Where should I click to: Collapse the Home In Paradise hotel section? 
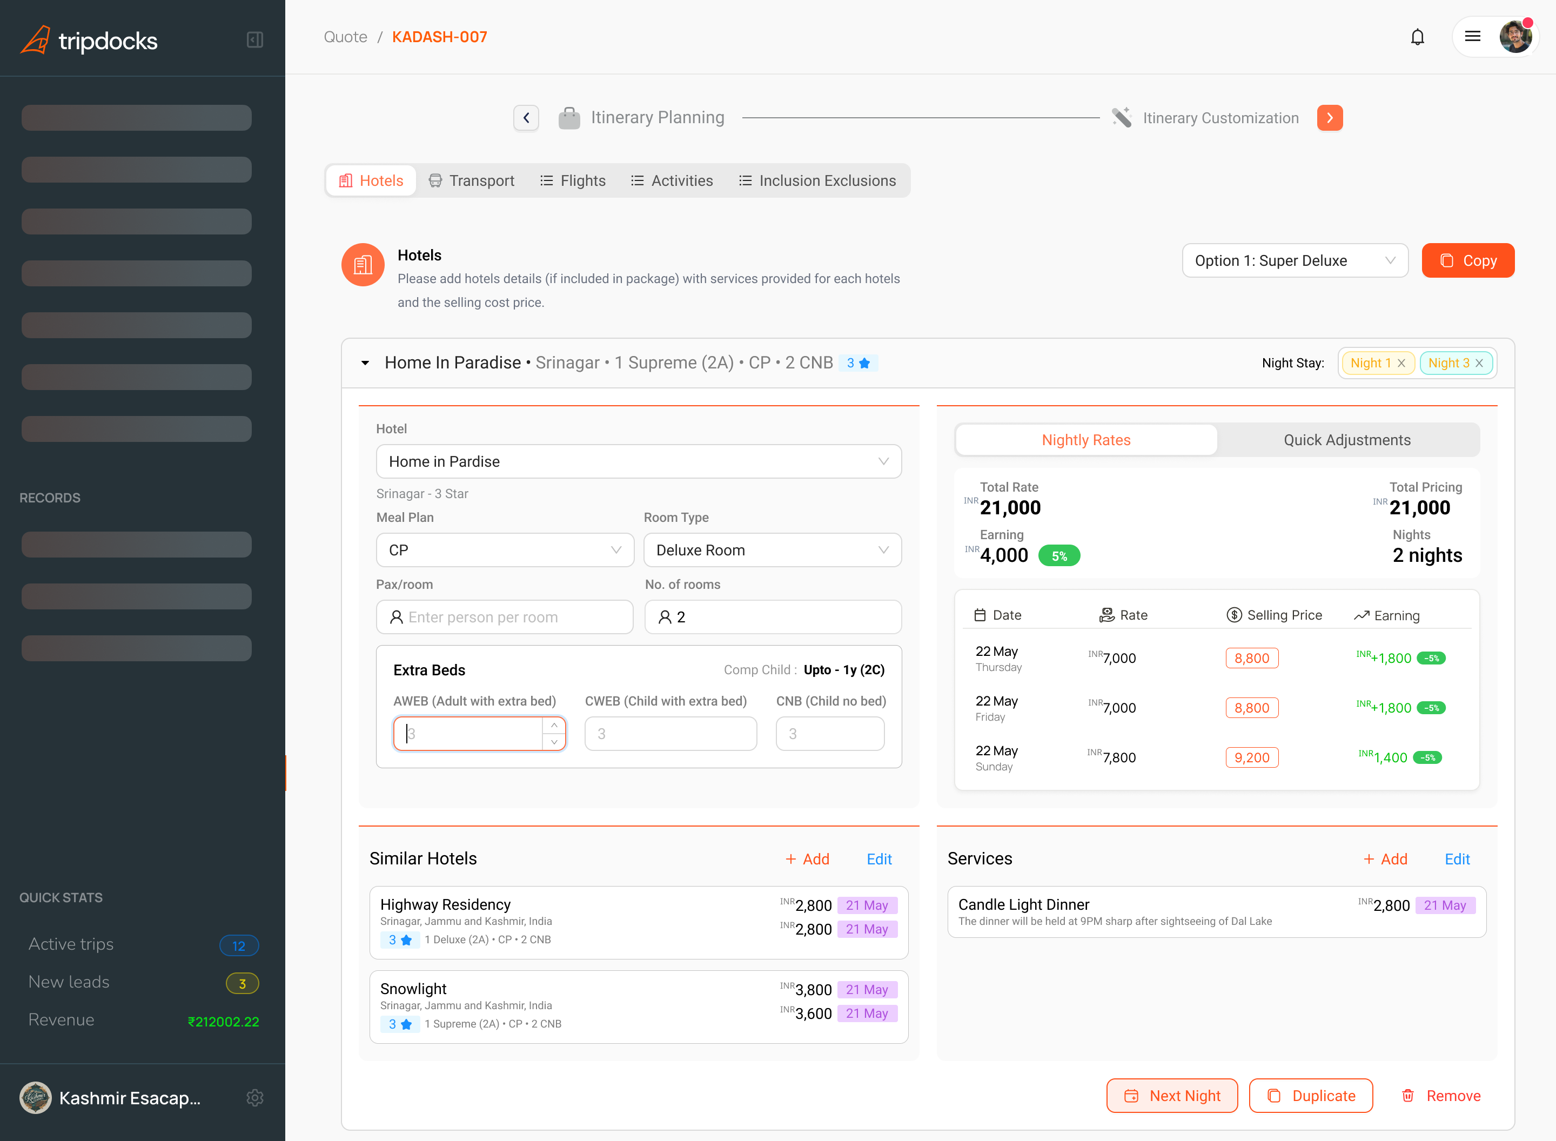coord(365,363)
